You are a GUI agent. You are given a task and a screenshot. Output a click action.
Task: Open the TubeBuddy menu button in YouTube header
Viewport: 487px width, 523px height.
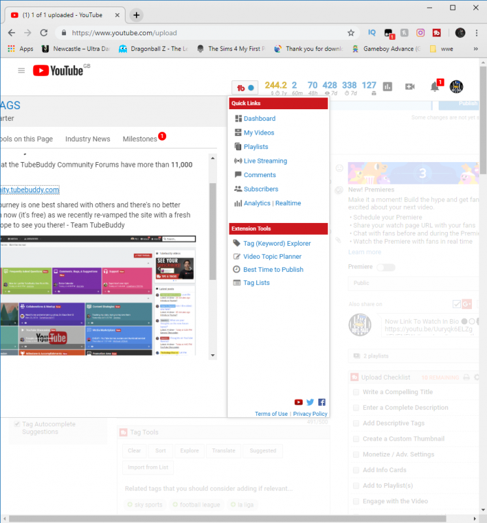[x=245, y=88]
